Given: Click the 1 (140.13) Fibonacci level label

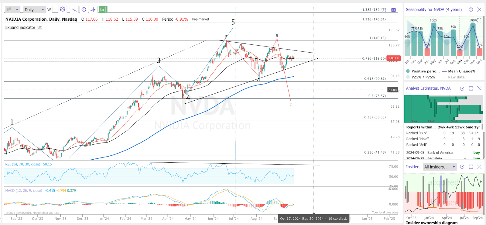Looking at the screenshot, I should click(378, 38).
